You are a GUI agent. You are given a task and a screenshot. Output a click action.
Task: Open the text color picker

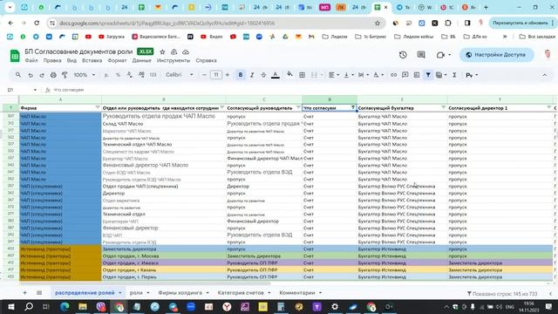[276, 75]
